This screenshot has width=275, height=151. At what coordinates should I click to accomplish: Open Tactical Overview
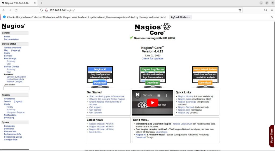[12, 48]
